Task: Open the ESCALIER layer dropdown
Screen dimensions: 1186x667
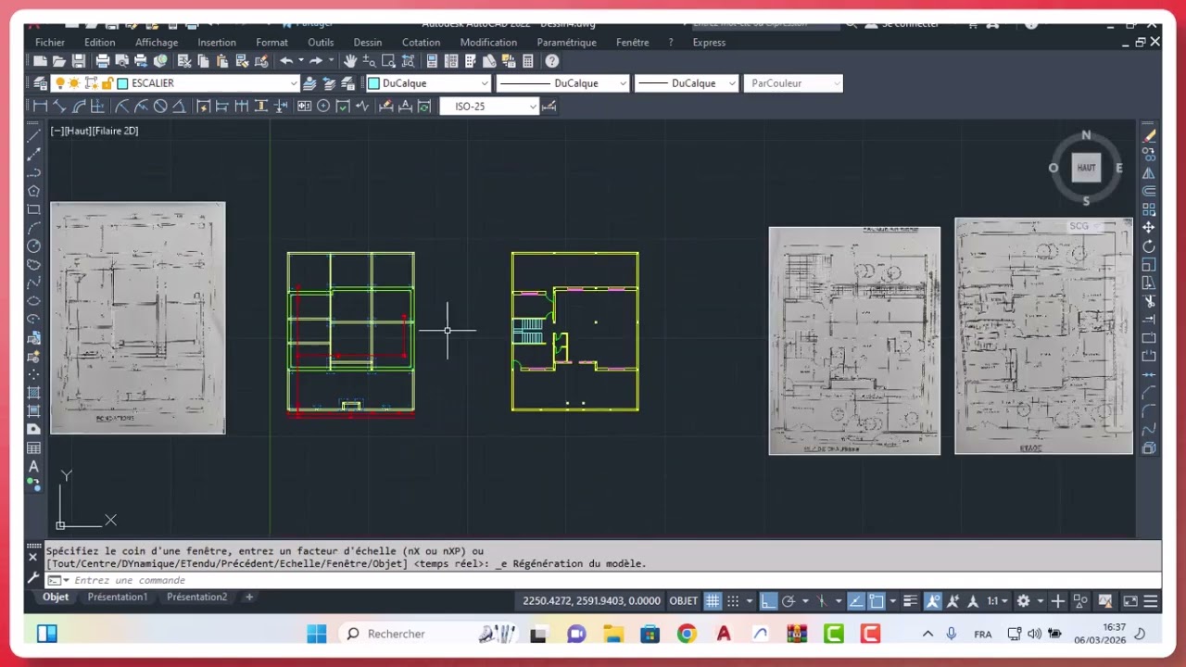Action: point(294,83)
